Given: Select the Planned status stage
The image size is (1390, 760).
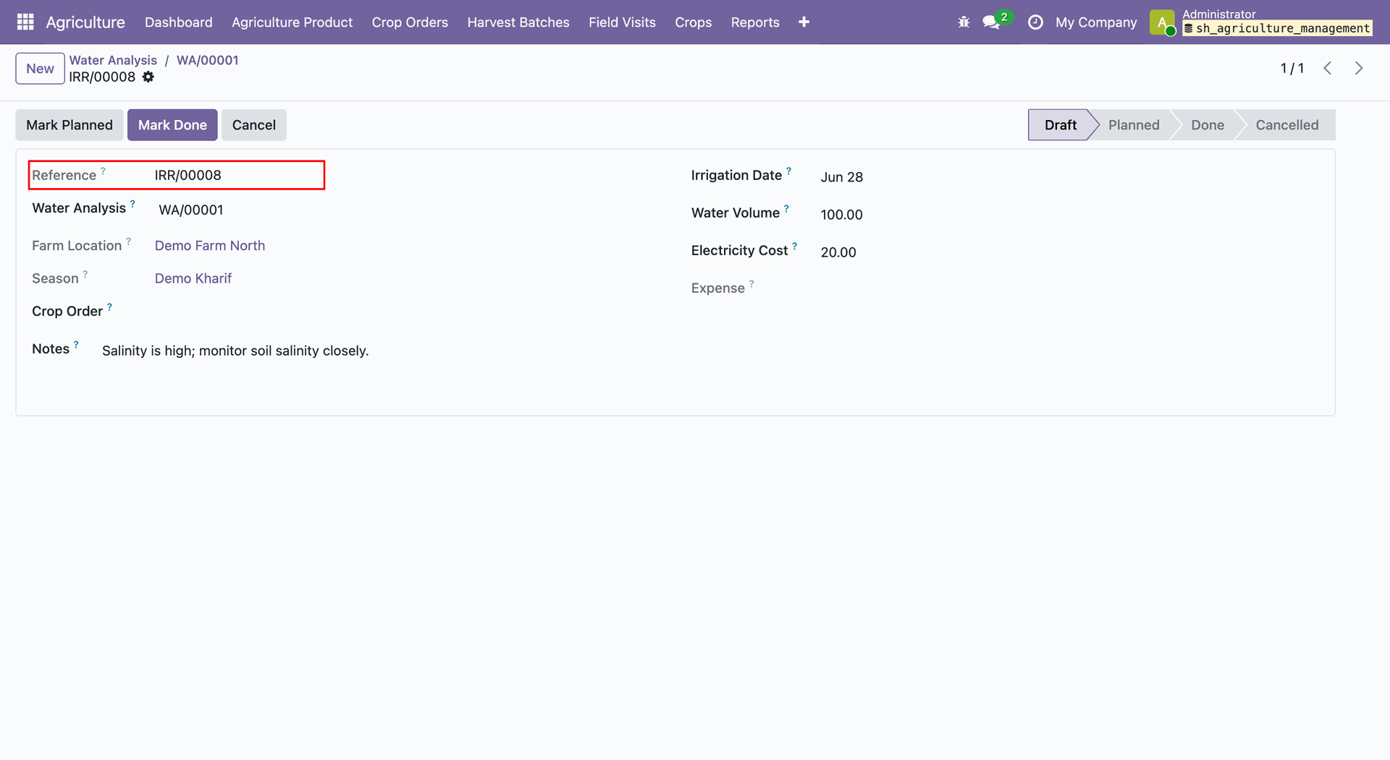Looking at the screenshot, I should click(x=1134, y=125).
